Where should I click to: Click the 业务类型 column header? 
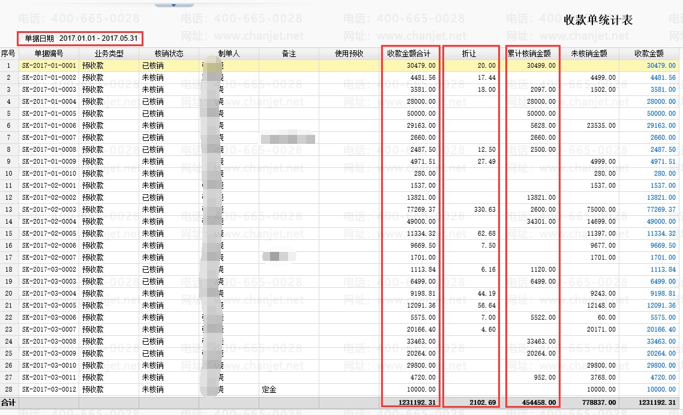tap(109, 53)
